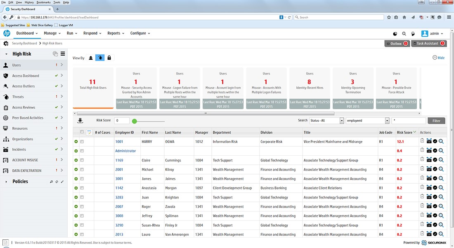Click magnifier action icon for HARRY OGWA row
Viewport: 454px width, 248px height.
click(x=441, y=141)
